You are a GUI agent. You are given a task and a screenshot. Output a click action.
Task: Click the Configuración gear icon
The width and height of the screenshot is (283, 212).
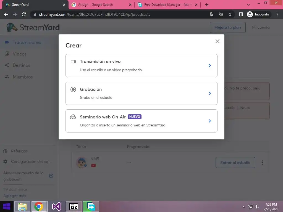(x=6, y=161)
